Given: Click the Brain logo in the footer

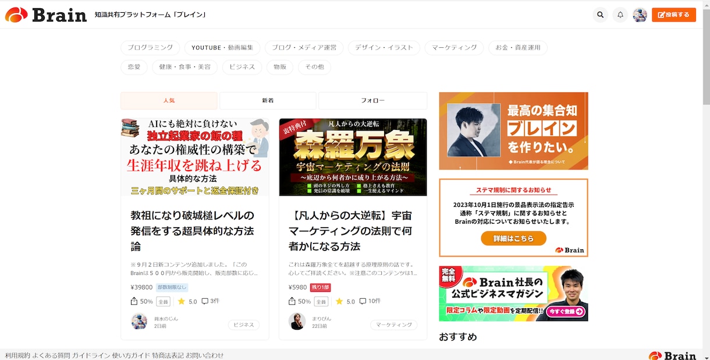Looking at the screenshot, I should click(672, 355).
